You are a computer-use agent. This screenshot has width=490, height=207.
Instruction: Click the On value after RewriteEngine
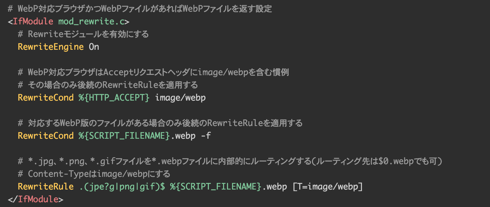[94, 47]
